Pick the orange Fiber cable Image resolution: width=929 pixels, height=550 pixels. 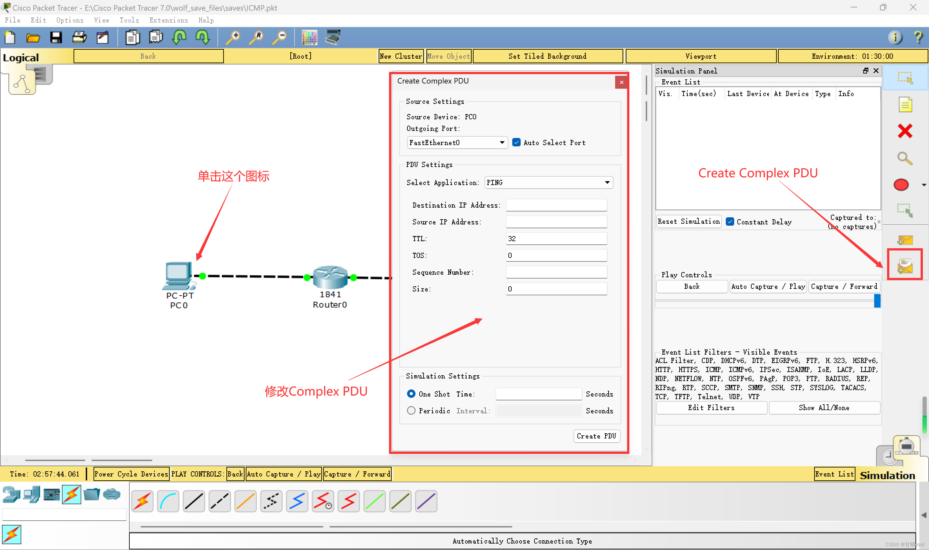coord(245,501)
